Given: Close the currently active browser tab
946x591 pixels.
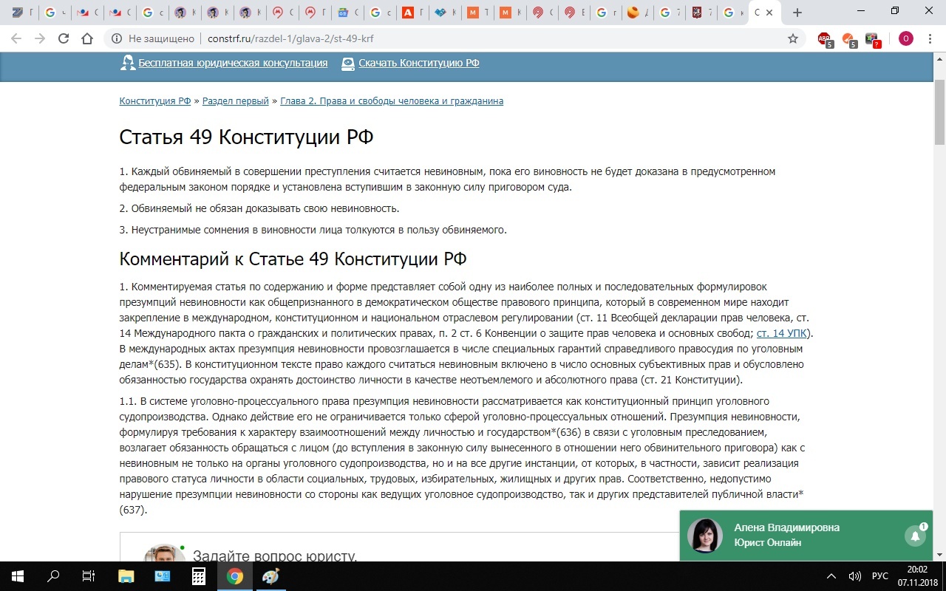Looking at the screenshot, I should click(770, 13).
